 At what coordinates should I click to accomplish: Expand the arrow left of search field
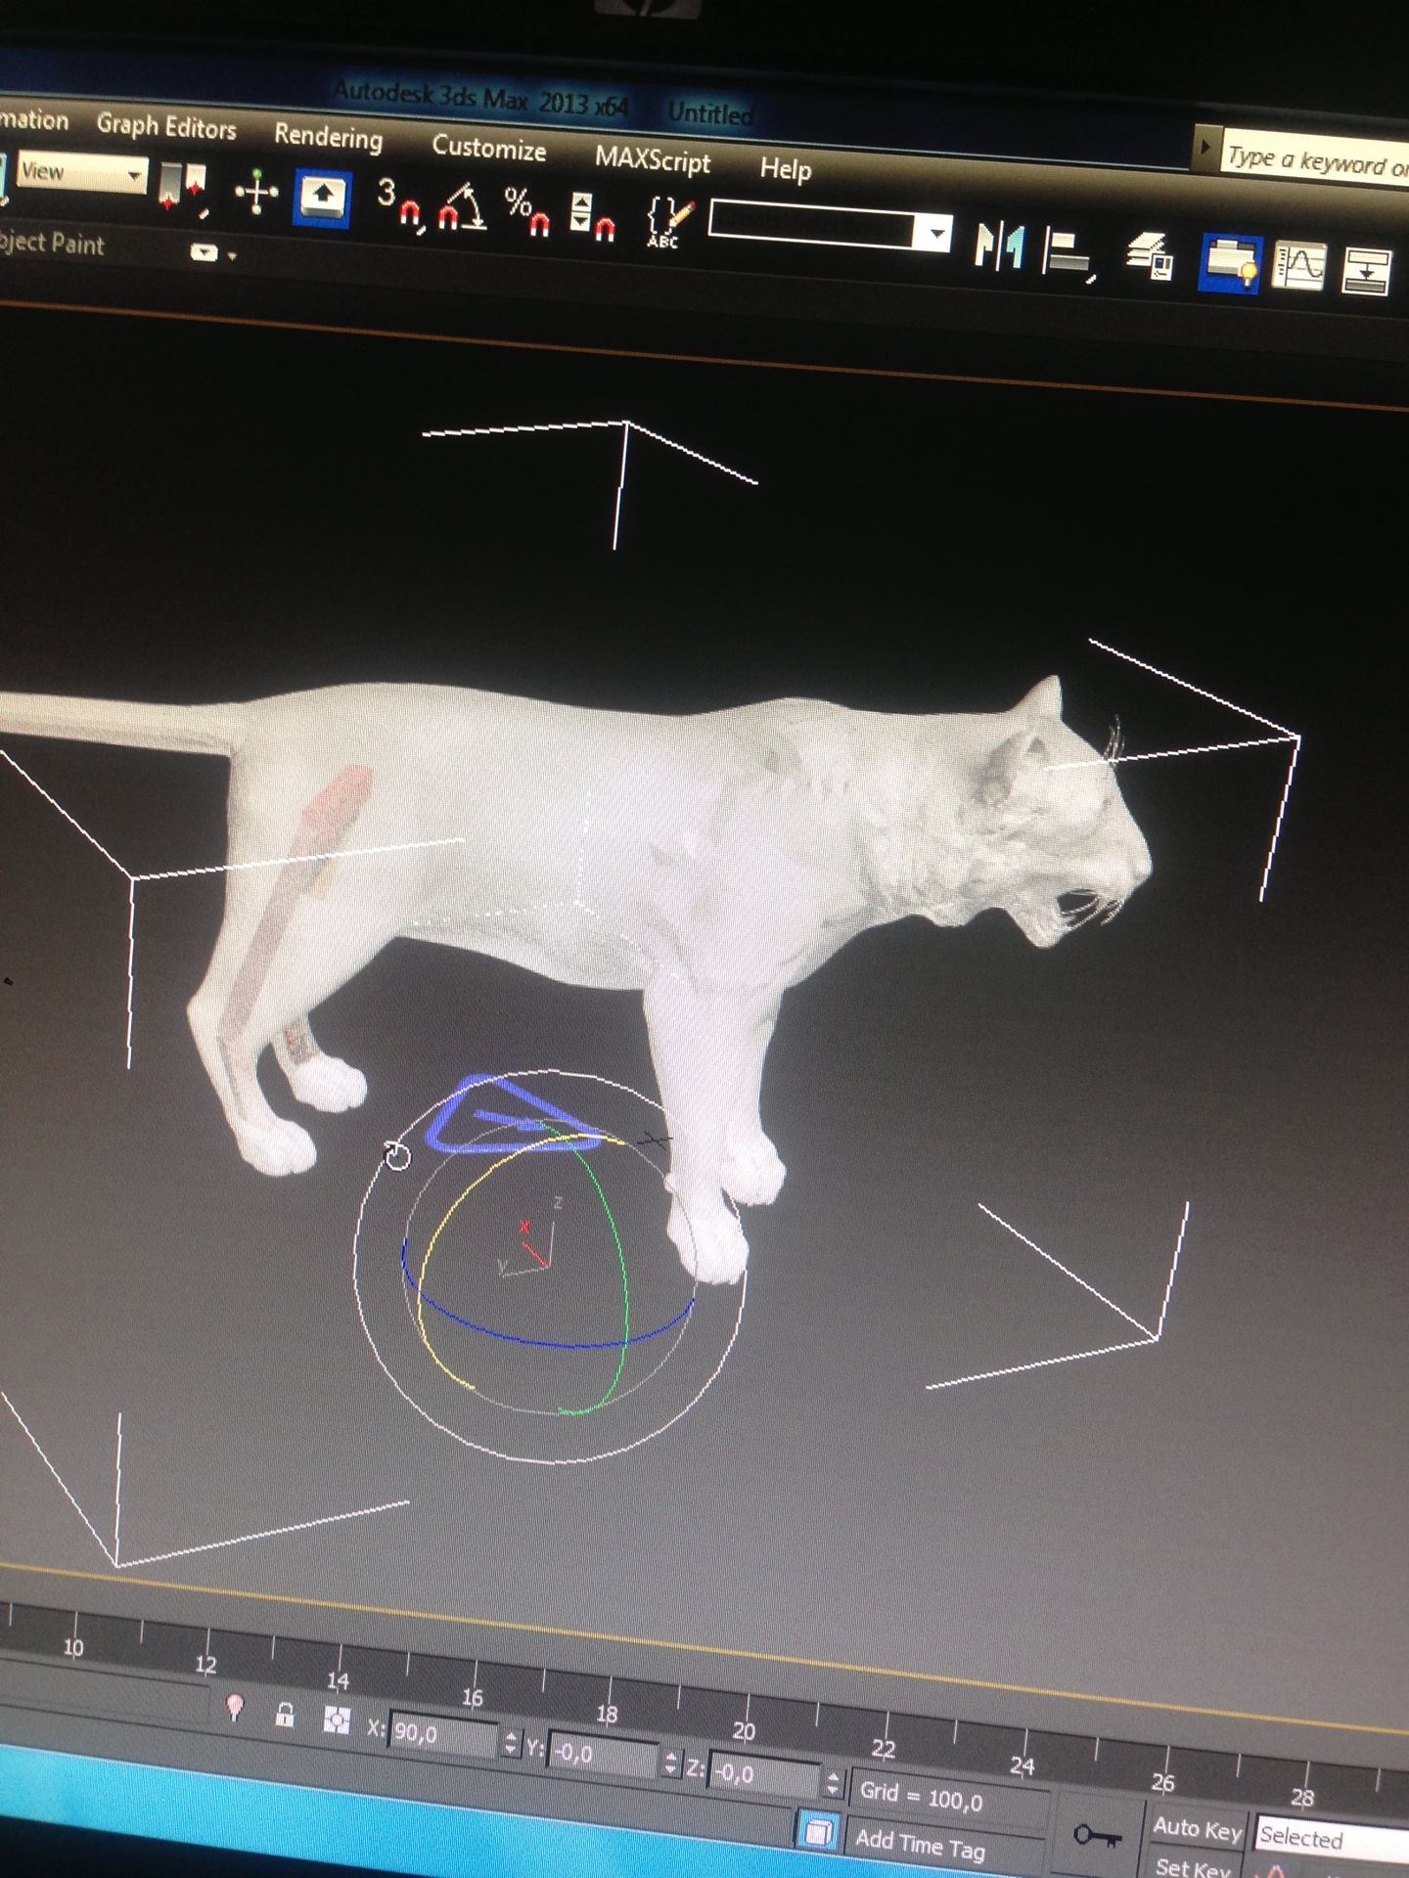[1205, 148]
